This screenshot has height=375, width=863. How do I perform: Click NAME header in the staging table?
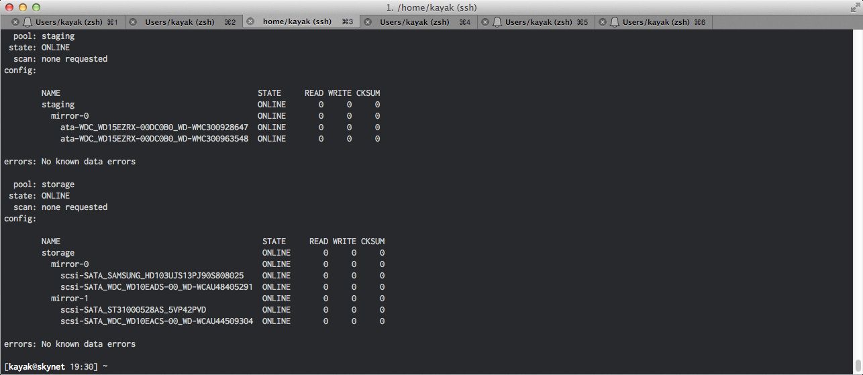(51, 93)
